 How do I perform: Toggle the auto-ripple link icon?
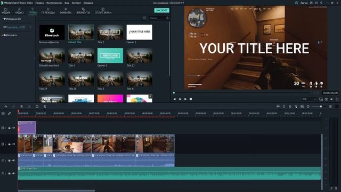[10, 114]
